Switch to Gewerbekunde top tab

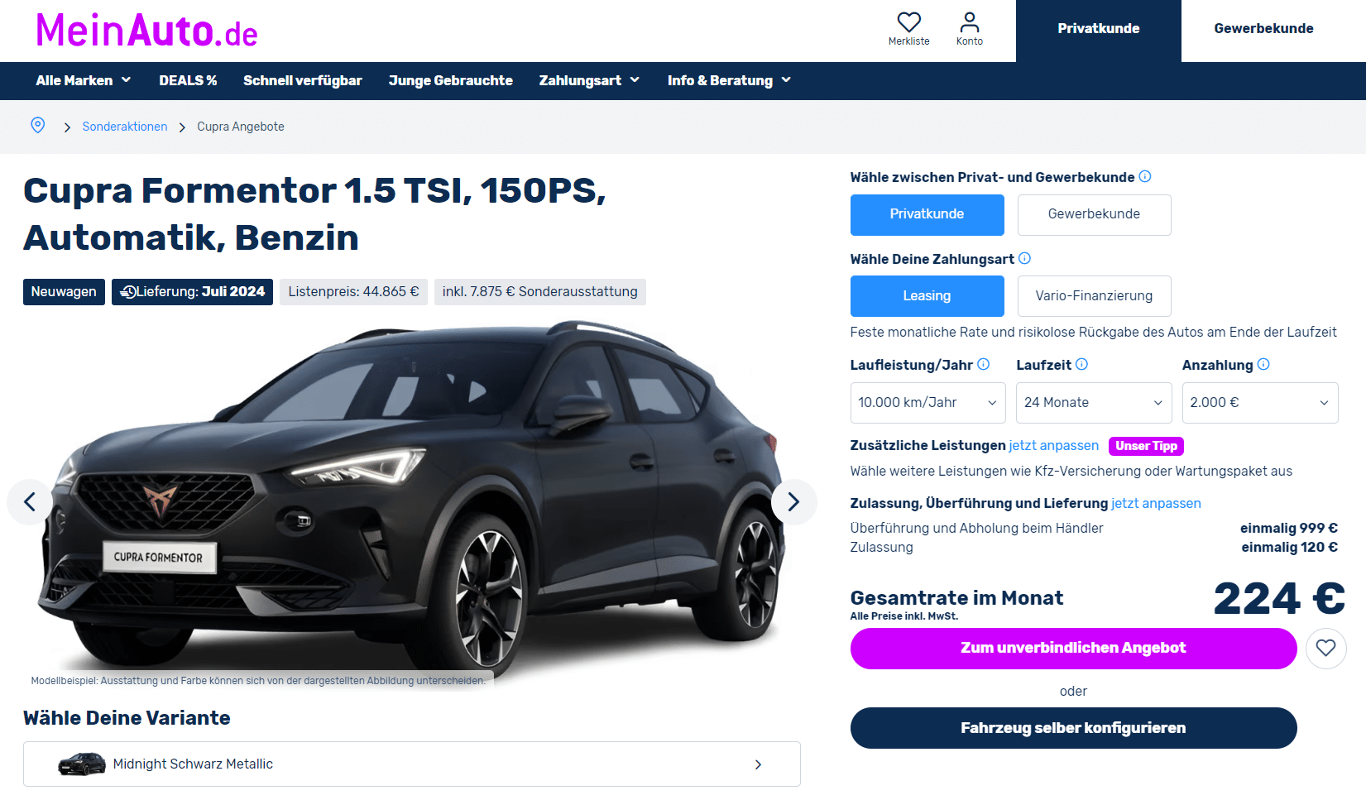(1263, 29)
